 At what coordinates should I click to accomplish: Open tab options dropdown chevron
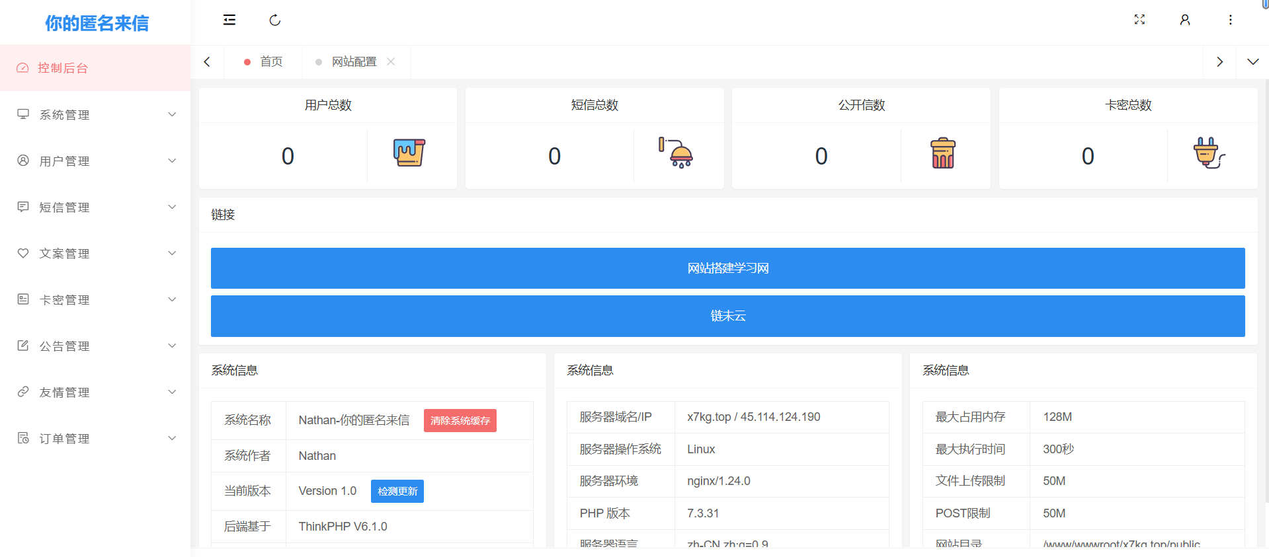(x=1253, y=61)
